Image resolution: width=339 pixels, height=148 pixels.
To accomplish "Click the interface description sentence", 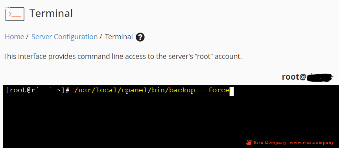I will coord(122,57).
